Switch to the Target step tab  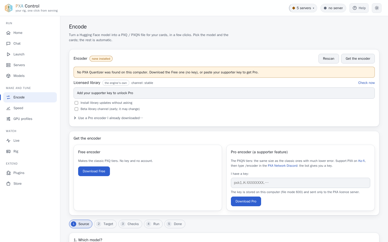pyautogui.click(x=105, y=224)
